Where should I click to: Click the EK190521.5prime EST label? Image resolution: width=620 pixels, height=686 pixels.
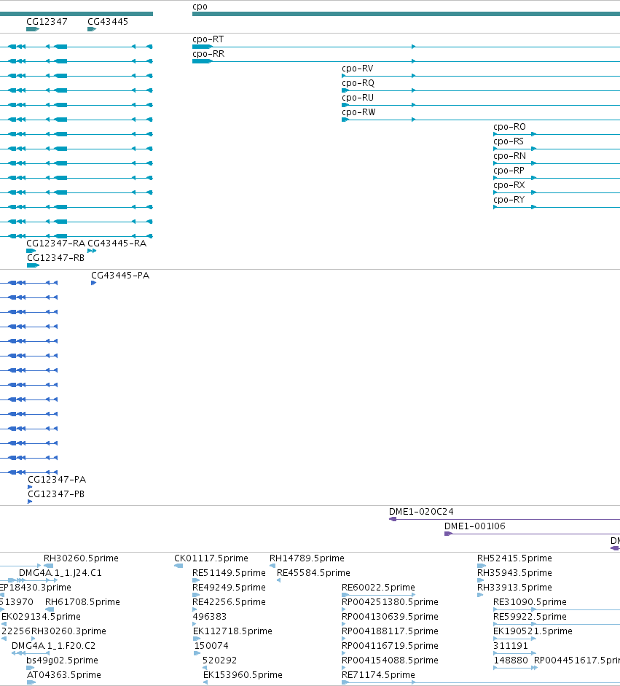point(533,631)
